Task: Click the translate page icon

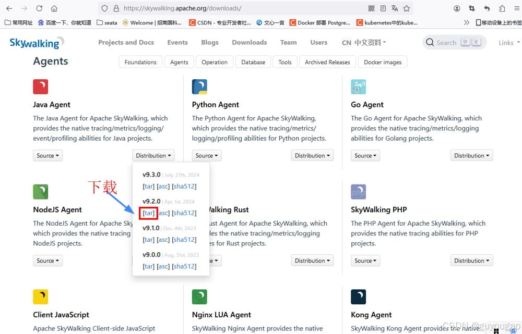Action: (x=395, y=8)
